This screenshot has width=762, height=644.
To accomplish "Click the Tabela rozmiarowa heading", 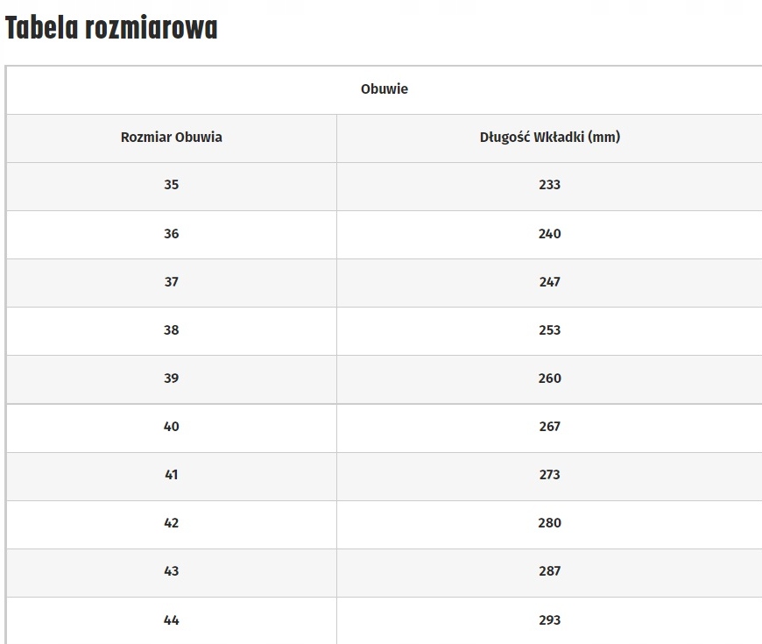I will 111,29.
